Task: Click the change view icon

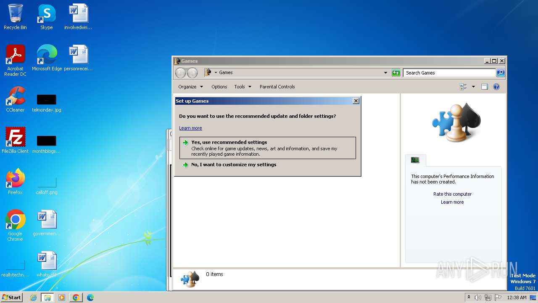Action: tap(464, 87)
